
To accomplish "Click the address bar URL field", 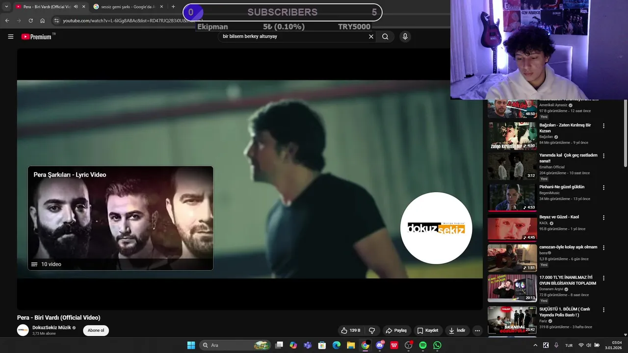I will point(129,21).
